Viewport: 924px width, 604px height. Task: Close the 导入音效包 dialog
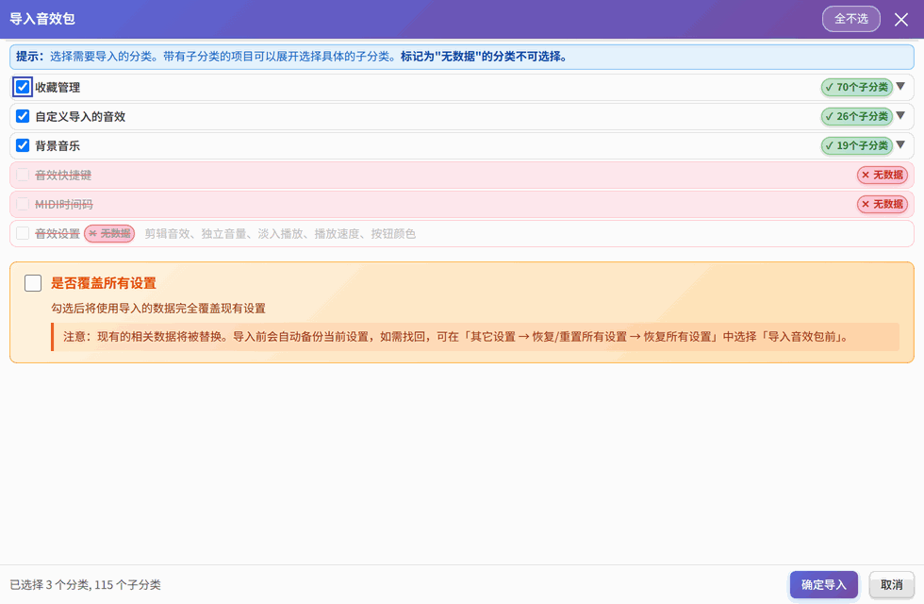(x=901, y=20)
